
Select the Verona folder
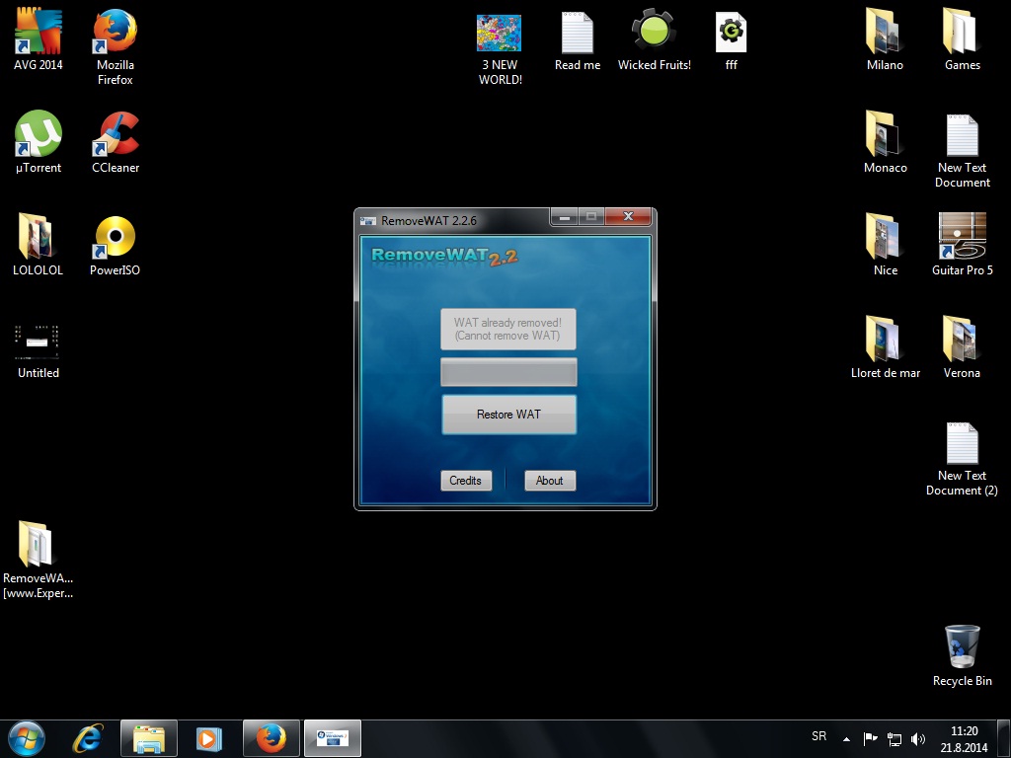click(x=962, y=346)
